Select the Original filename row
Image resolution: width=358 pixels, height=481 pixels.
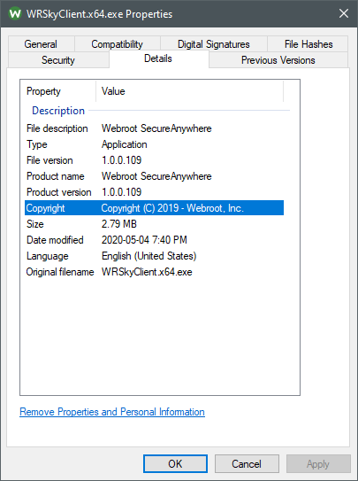[154, 272]
